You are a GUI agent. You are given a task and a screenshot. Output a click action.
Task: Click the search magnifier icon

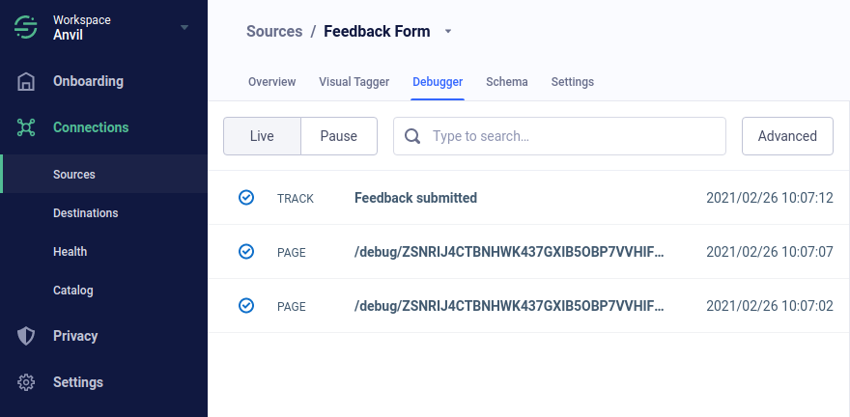pos(412,136)
